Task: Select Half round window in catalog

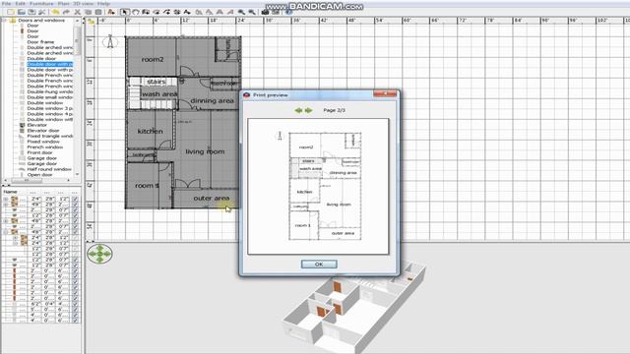Action: click(49, 169)
